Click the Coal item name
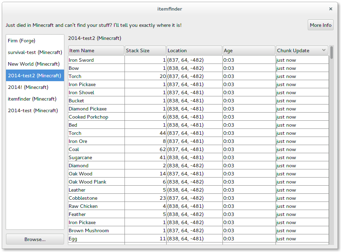Image resolution: width=341 pixels, height=252 pixels. 74,149
